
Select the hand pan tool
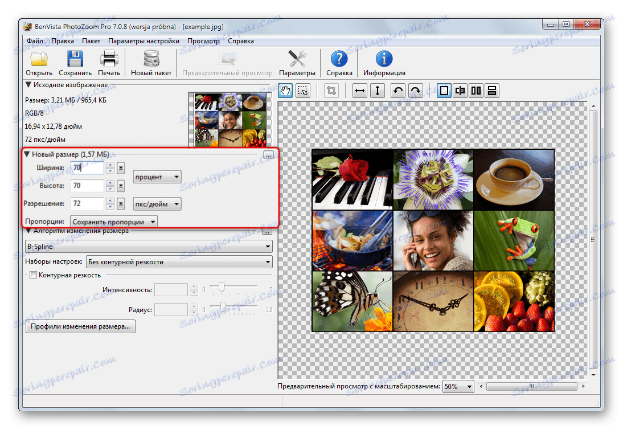tap(285, 91)
